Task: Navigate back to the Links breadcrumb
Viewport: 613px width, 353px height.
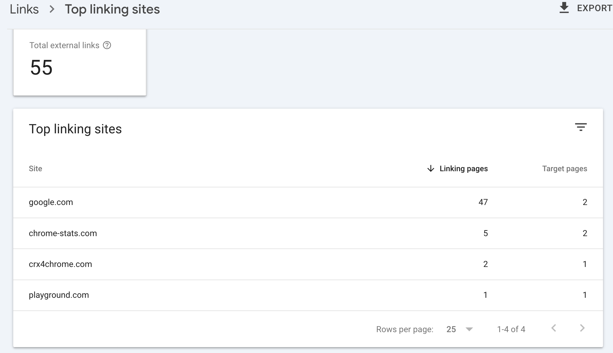Action: [x=24, y=9]
